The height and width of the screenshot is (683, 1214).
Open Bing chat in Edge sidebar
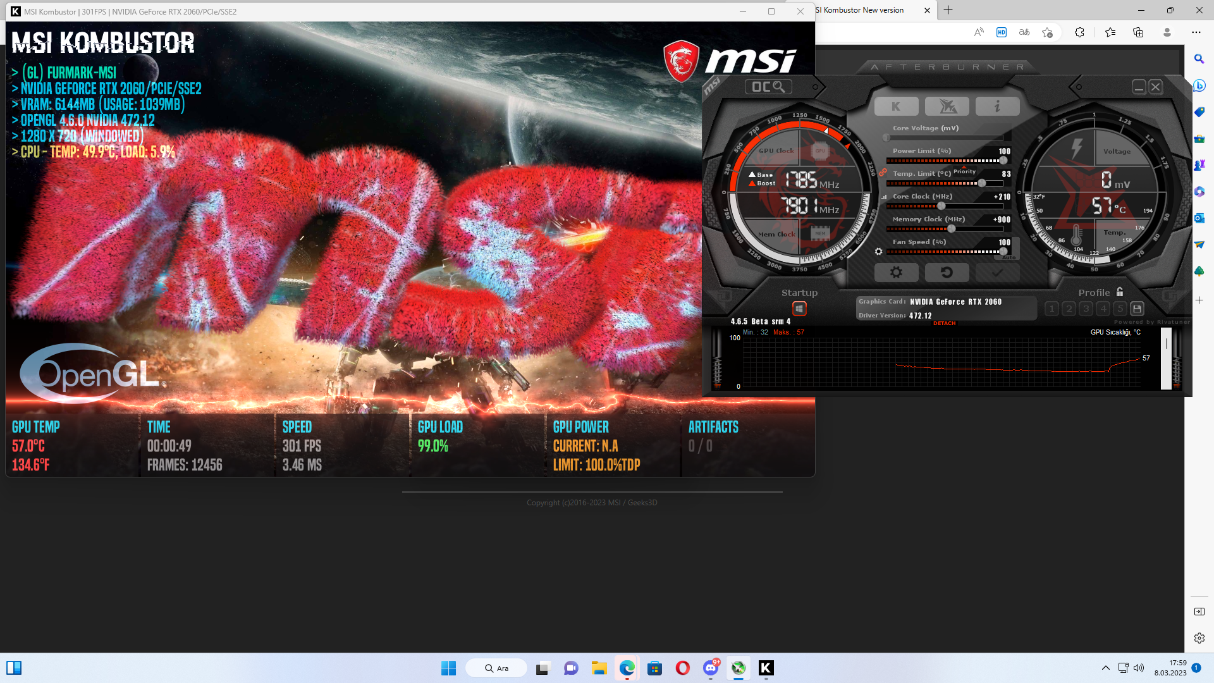pyautogui.click(x=1199, y=85)
